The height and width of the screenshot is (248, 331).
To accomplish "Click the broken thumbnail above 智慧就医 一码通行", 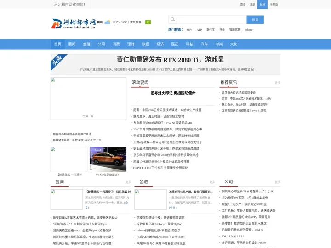I will coord(69,159).
